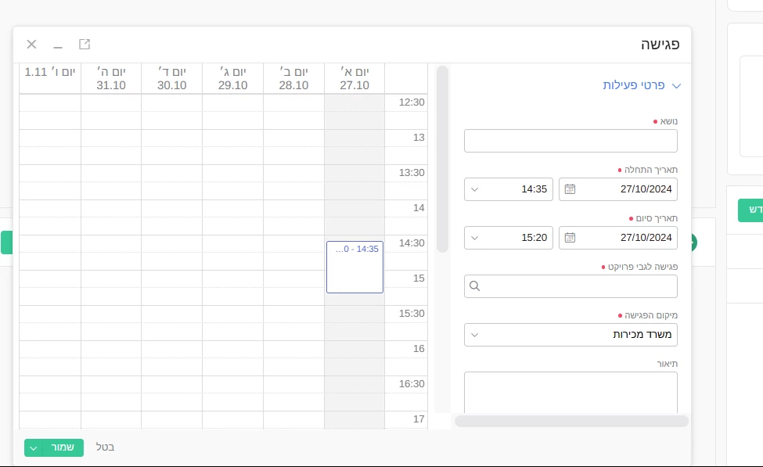Minimize the meeting dialog
This screenshot has width=763, height=467.
58,45
